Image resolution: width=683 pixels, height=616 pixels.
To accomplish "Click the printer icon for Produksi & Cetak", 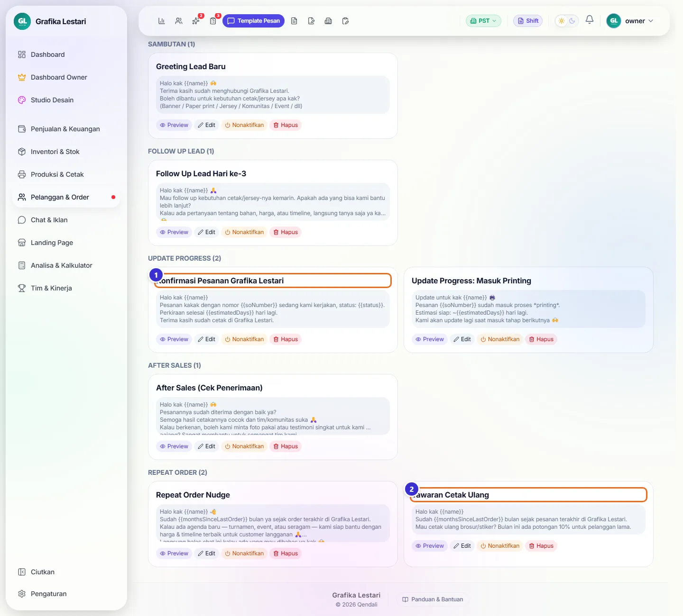I will point(22,174).
